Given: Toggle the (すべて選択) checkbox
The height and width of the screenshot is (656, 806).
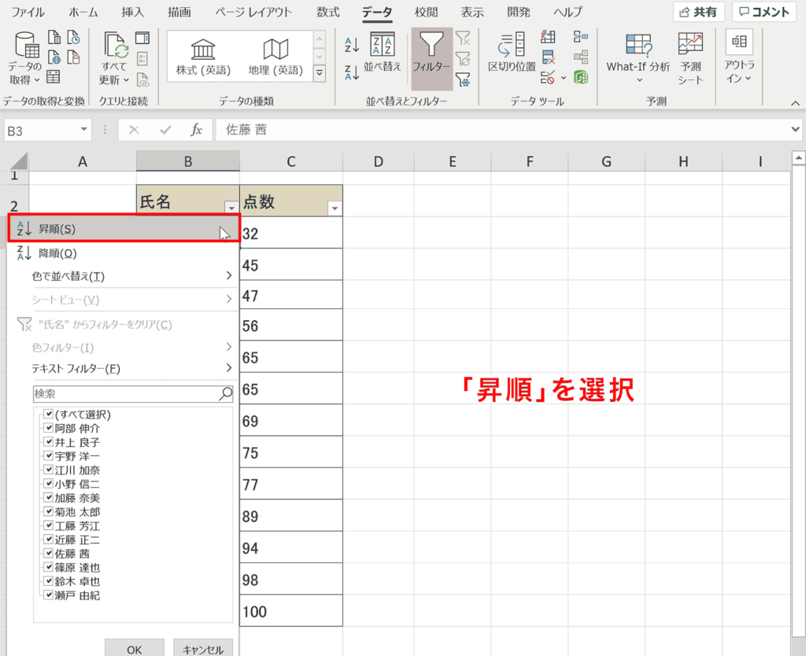Looking at the screenshot, I should click(x=48, y=414).
